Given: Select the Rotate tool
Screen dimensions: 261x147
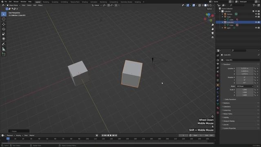Looking at the screenshot, I should pos(4,29).
